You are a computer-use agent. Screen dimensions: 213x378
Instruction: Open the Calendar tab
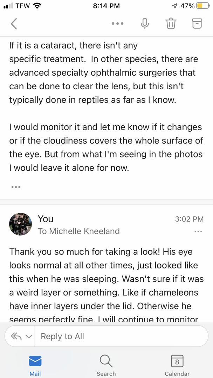click(x=177, y=365)
